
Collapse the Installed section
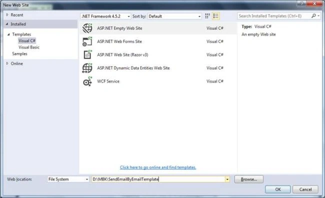click(x=7, y=24)
